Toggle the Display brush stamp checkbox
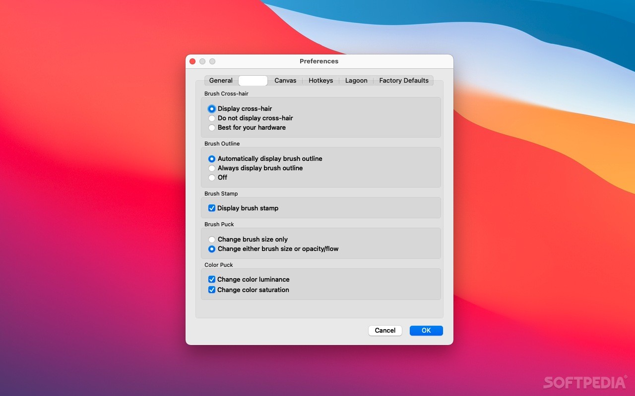 tap(212, 208)
